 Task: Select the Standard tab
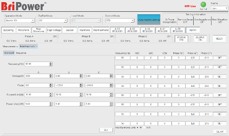pos(9,53)
